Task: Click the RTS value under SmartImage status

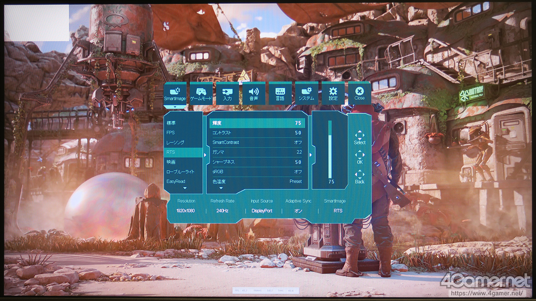Action: pos(338,211)
